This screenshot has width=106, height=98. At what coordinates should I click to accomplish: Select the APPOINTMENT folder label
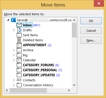[x=35, y=45]
